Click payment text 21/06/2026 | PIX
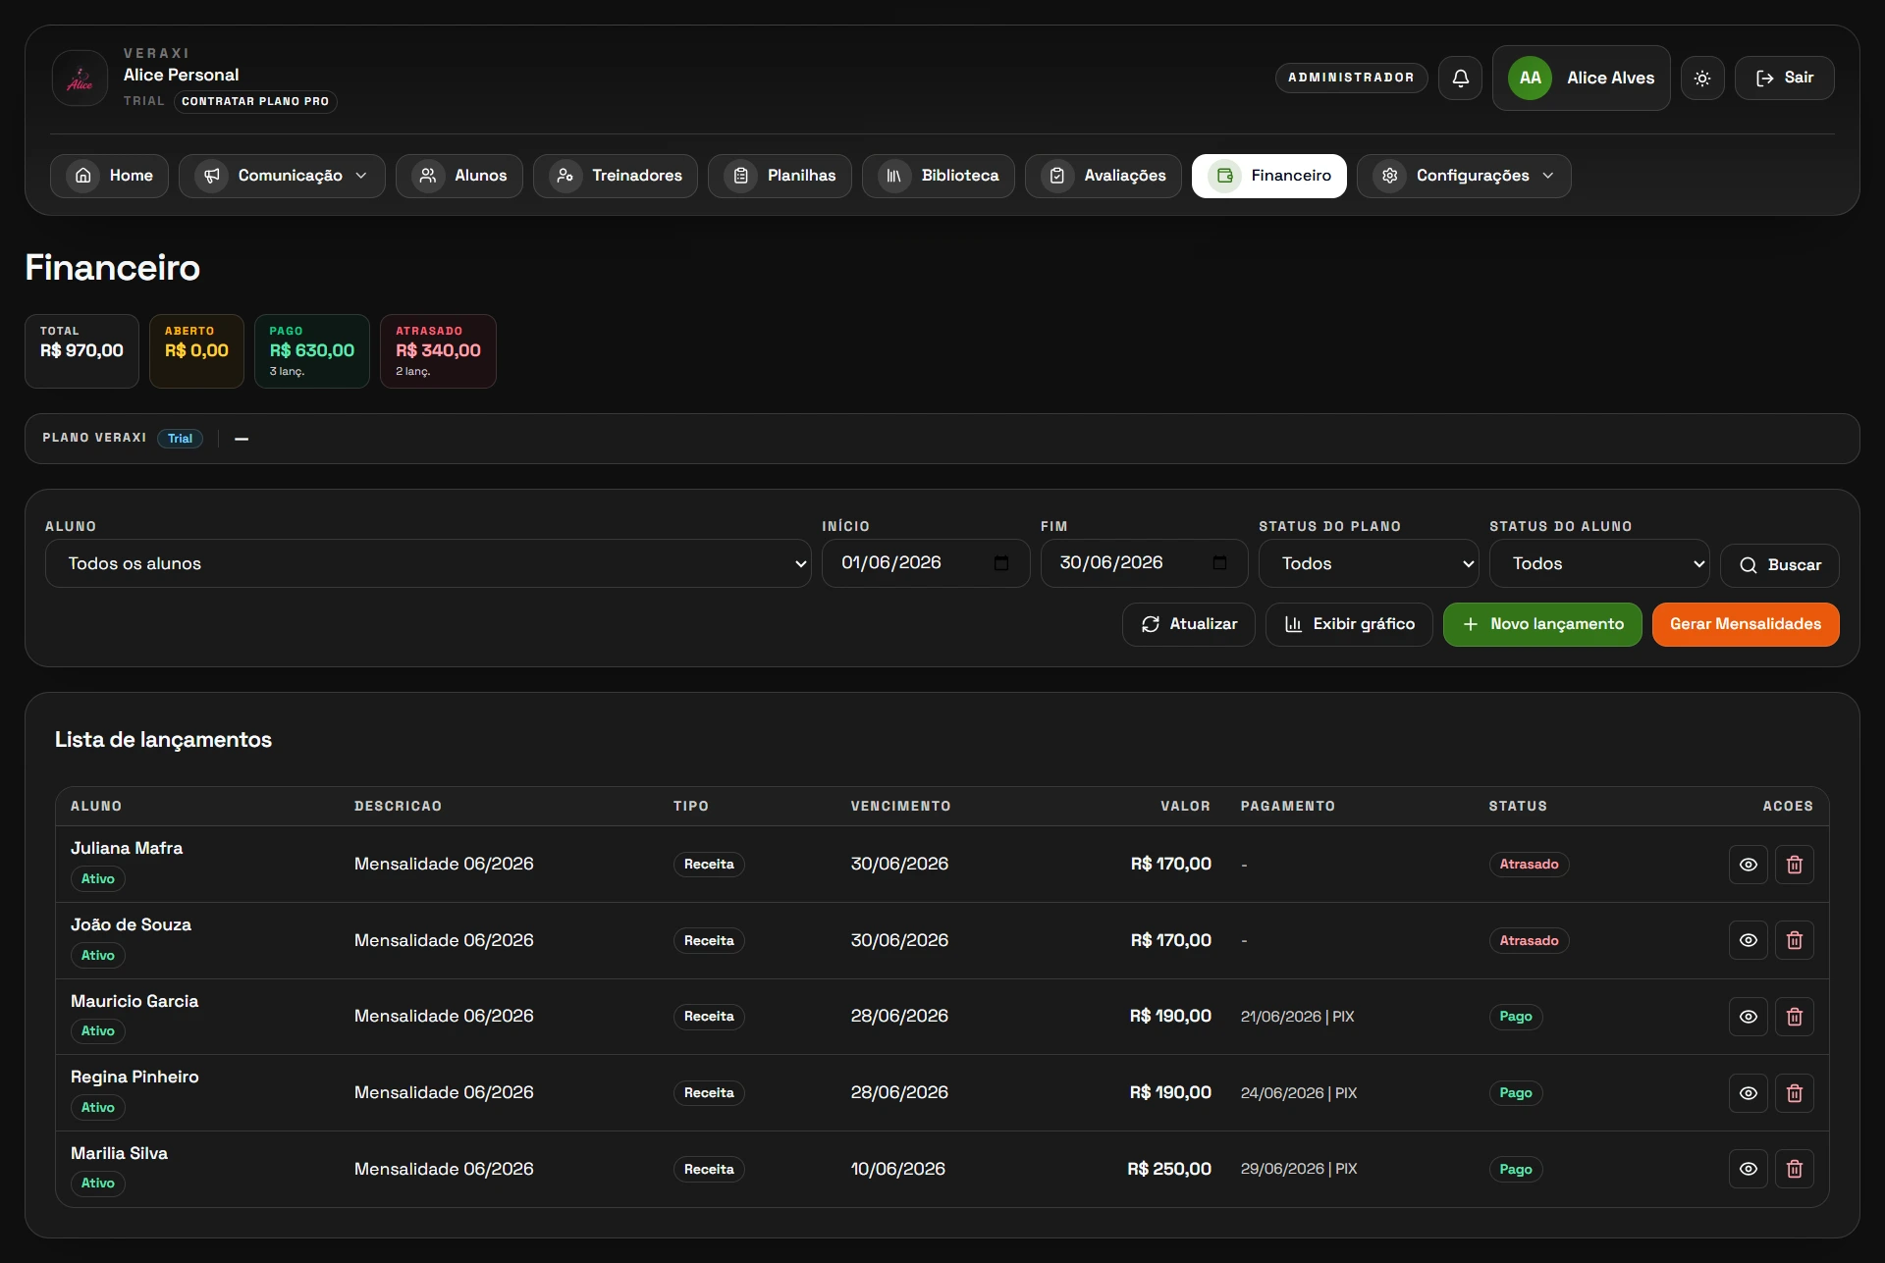 tap(1297, 1017)
